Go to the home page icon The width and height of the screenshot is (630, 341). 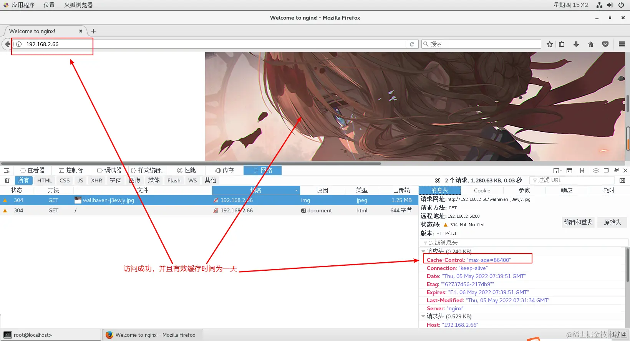point(591,44)
